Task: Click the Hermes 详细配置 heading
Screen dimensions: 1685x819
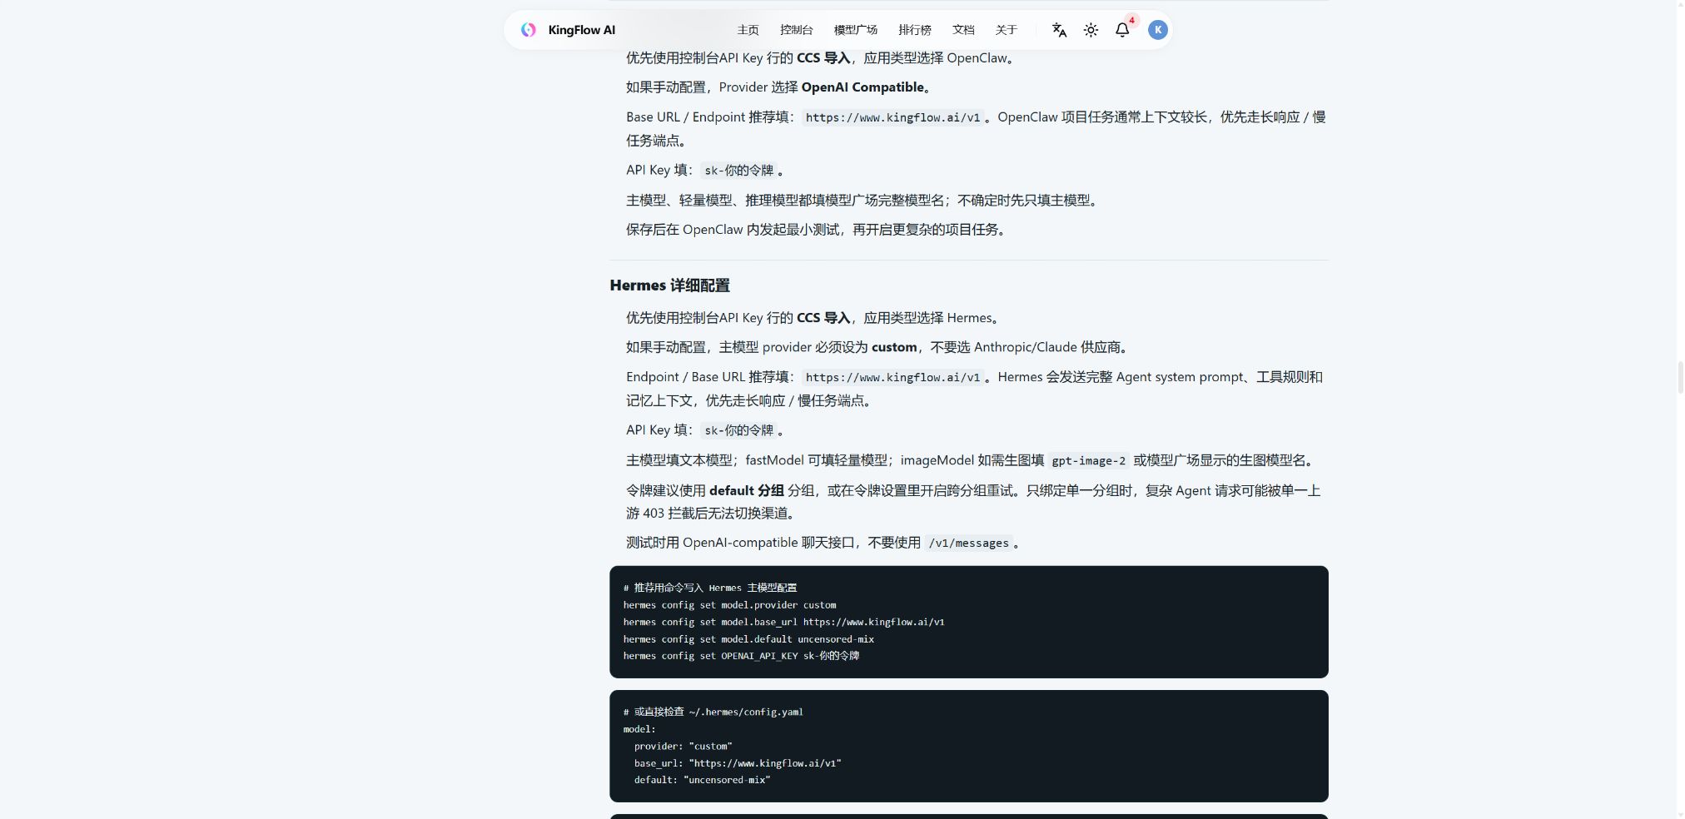Action: [x=669, y=285]
